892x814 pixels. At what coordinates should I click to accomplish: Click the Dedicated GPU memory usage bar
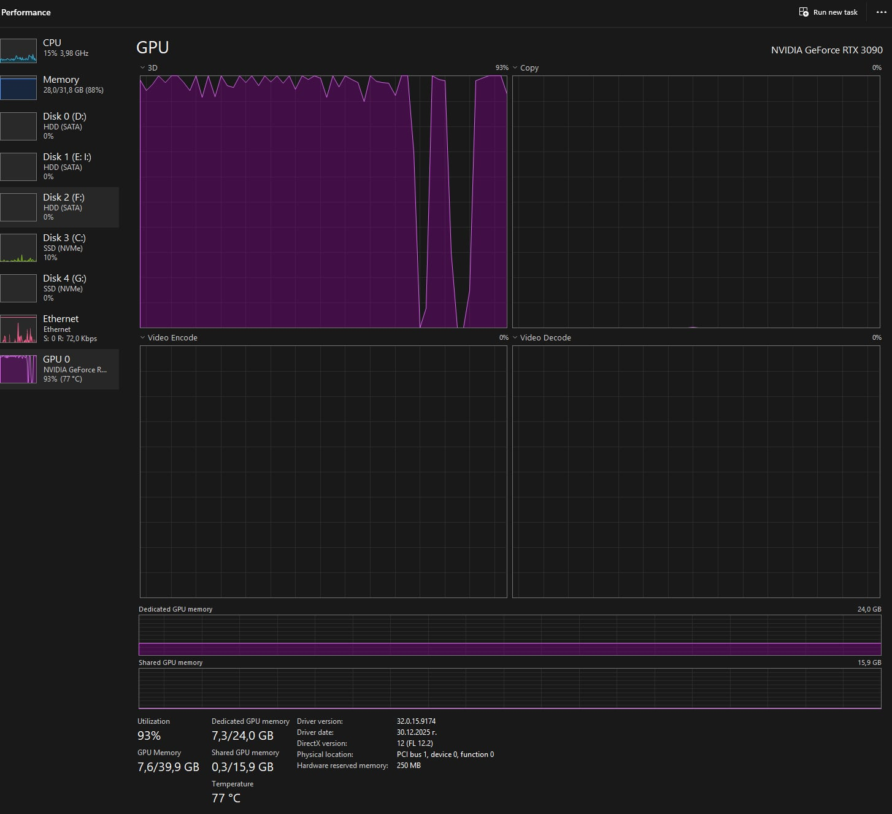point(510,635)
